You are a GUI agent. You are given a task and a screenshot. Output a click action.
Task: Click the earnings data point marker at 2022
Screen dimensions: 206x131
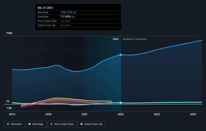(x=121, y=103)
